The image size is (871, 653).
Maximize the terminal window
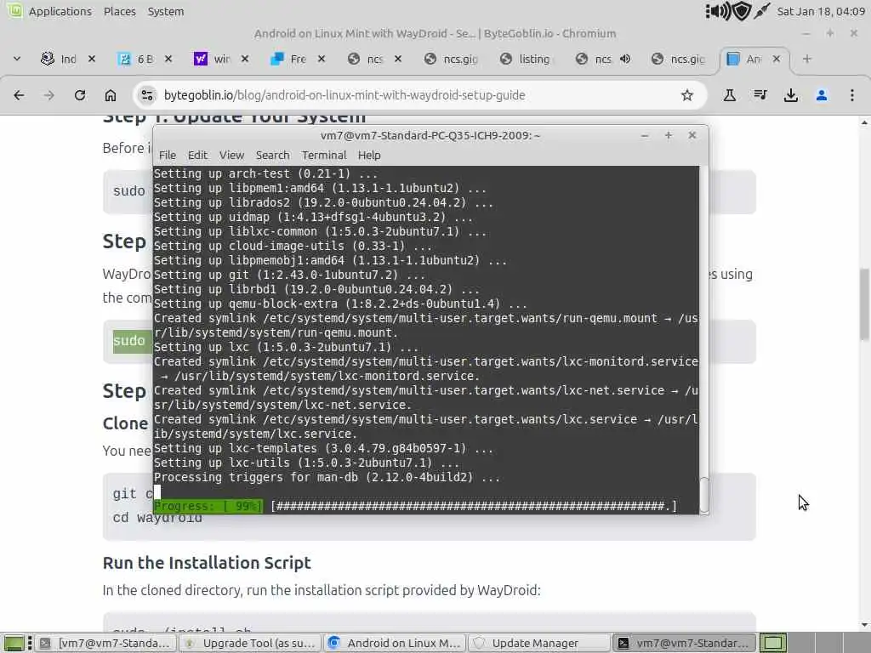coord(669,135)
